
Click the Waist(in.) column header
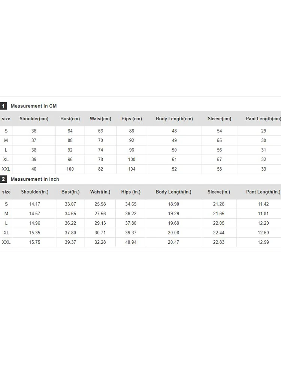[100, 192]
